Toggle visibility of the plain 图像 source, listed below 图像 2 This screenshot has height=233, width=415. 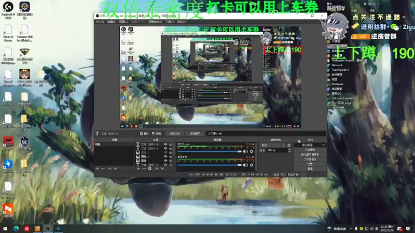(165, 161)
